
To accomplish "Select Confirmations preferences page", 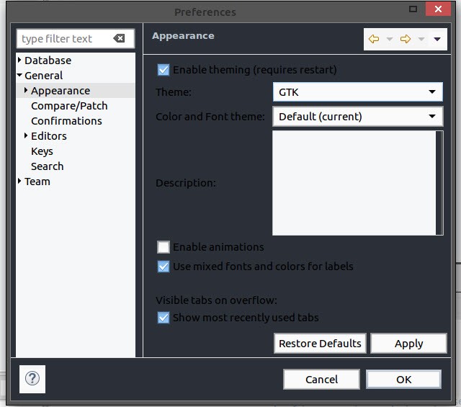I will tap(66, 121).
